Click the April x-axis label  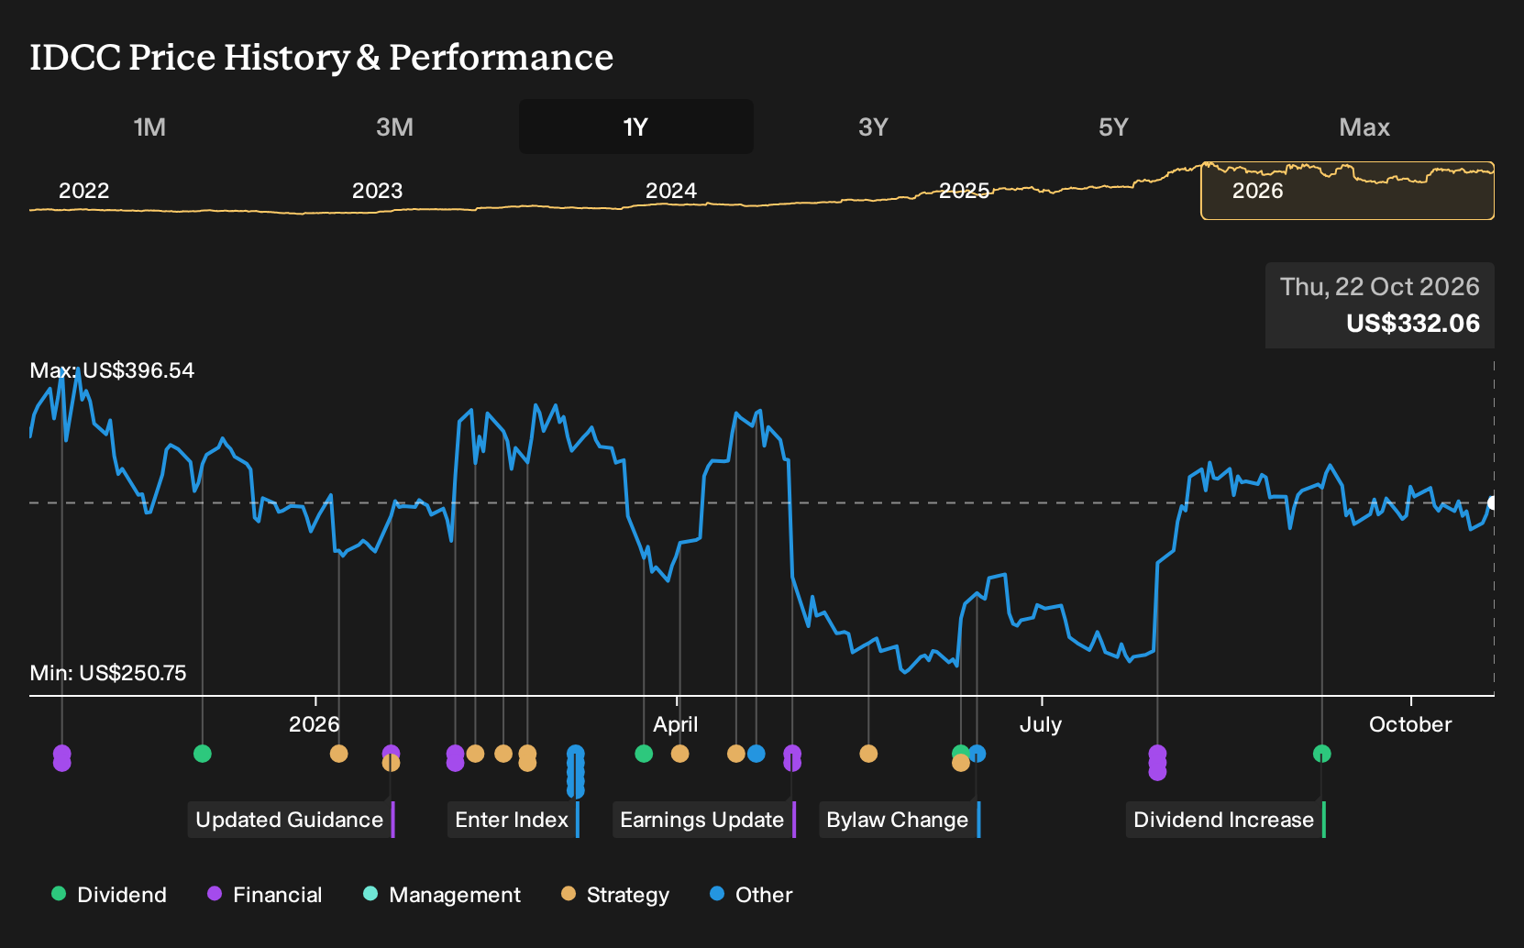[676, 724]
